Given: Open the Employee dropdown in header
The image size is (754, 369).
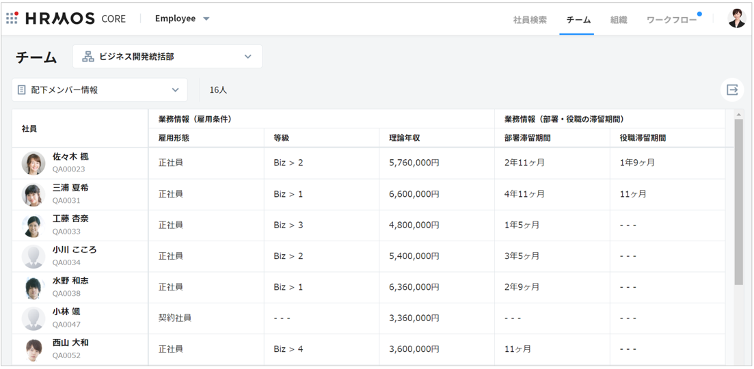Looking at the screenshot, I should pyautogui.click(x=182, y=18).
